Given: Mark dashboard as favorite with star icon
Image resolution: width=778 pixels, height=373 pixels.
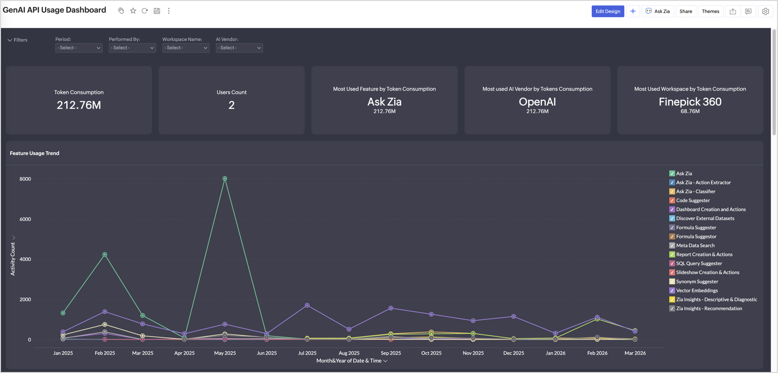Looking at the screenshot, I should coord(133,11).
